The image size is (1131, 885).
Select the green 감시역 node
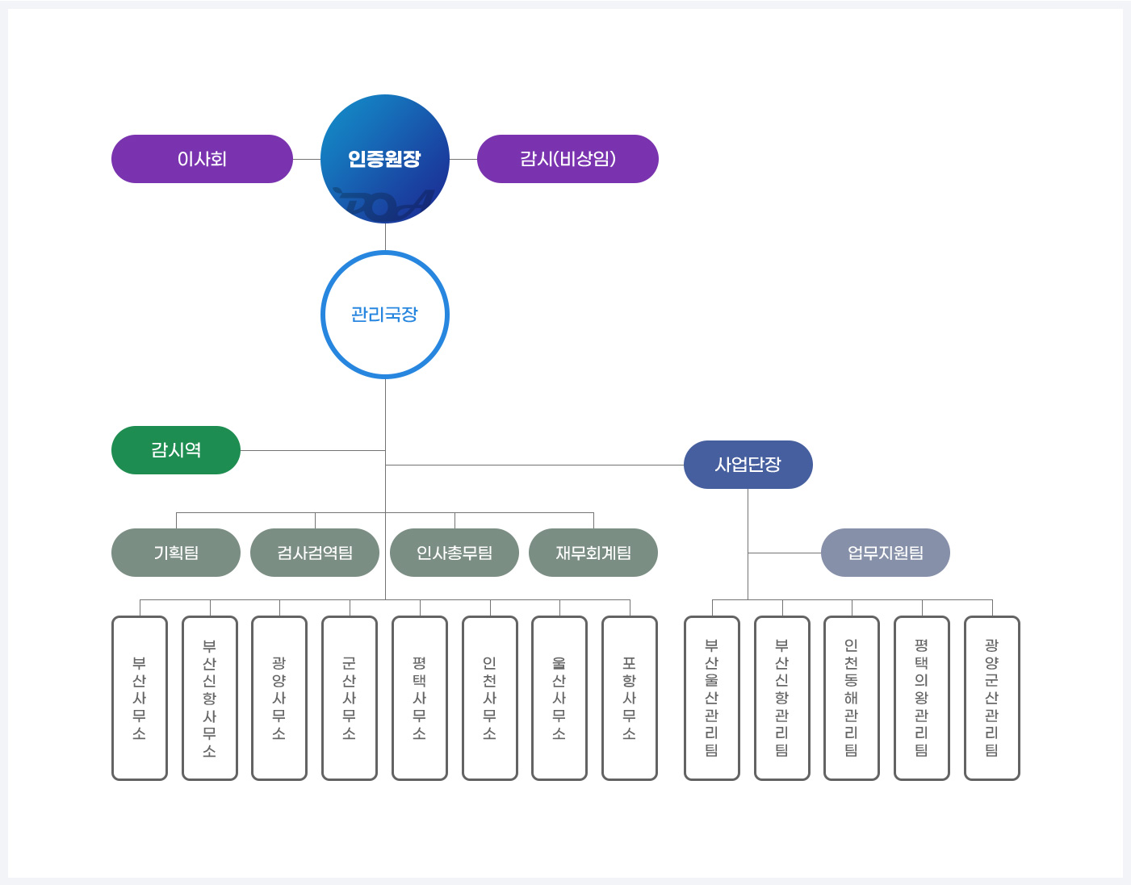tap(176, 450)
